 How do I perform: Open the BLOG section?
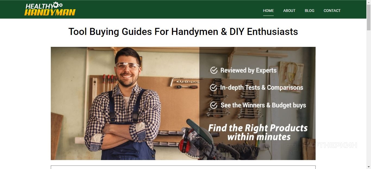pyautogui.click(x=309, y=11)
